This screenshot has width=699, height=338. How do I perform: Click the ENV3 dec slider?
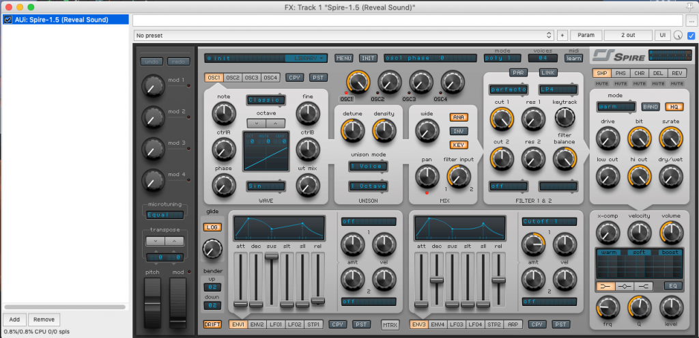point(436,279)
